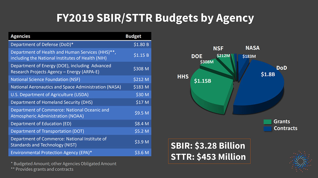318x178 pixels.
Task: Click the '$3.9 M' budget cell
Action: (142, 142)
